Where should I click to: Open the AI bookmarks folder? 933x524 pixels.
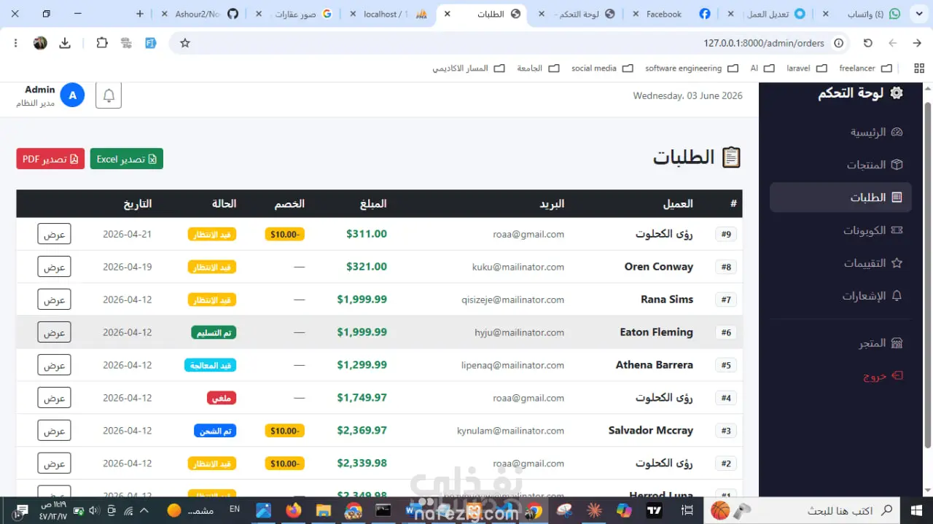pos(762,69)
